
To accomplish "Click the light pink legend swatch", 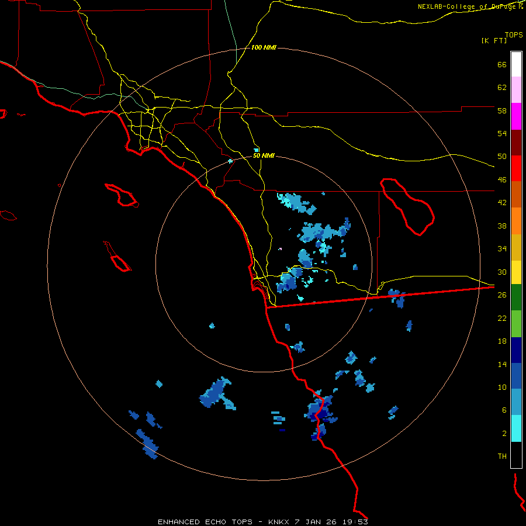I will (516, 90).
